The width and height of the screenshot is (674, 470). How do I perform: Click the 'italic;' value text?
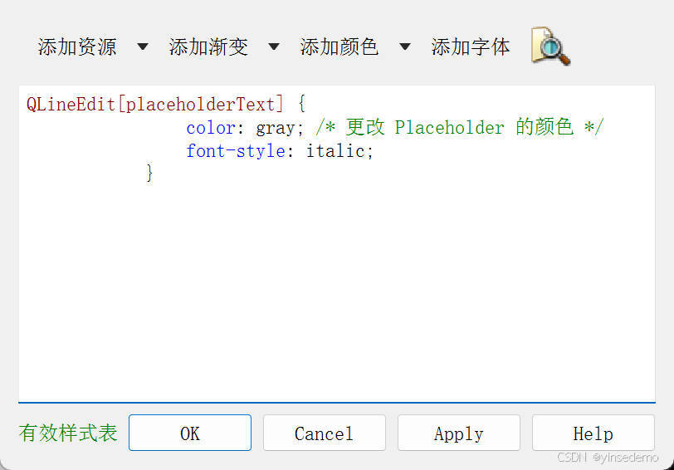pyautogui.click(x=339, y=151)
